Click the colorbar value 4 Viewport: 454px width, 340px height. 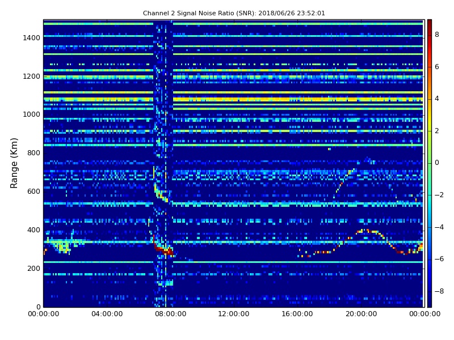point(437,99)
